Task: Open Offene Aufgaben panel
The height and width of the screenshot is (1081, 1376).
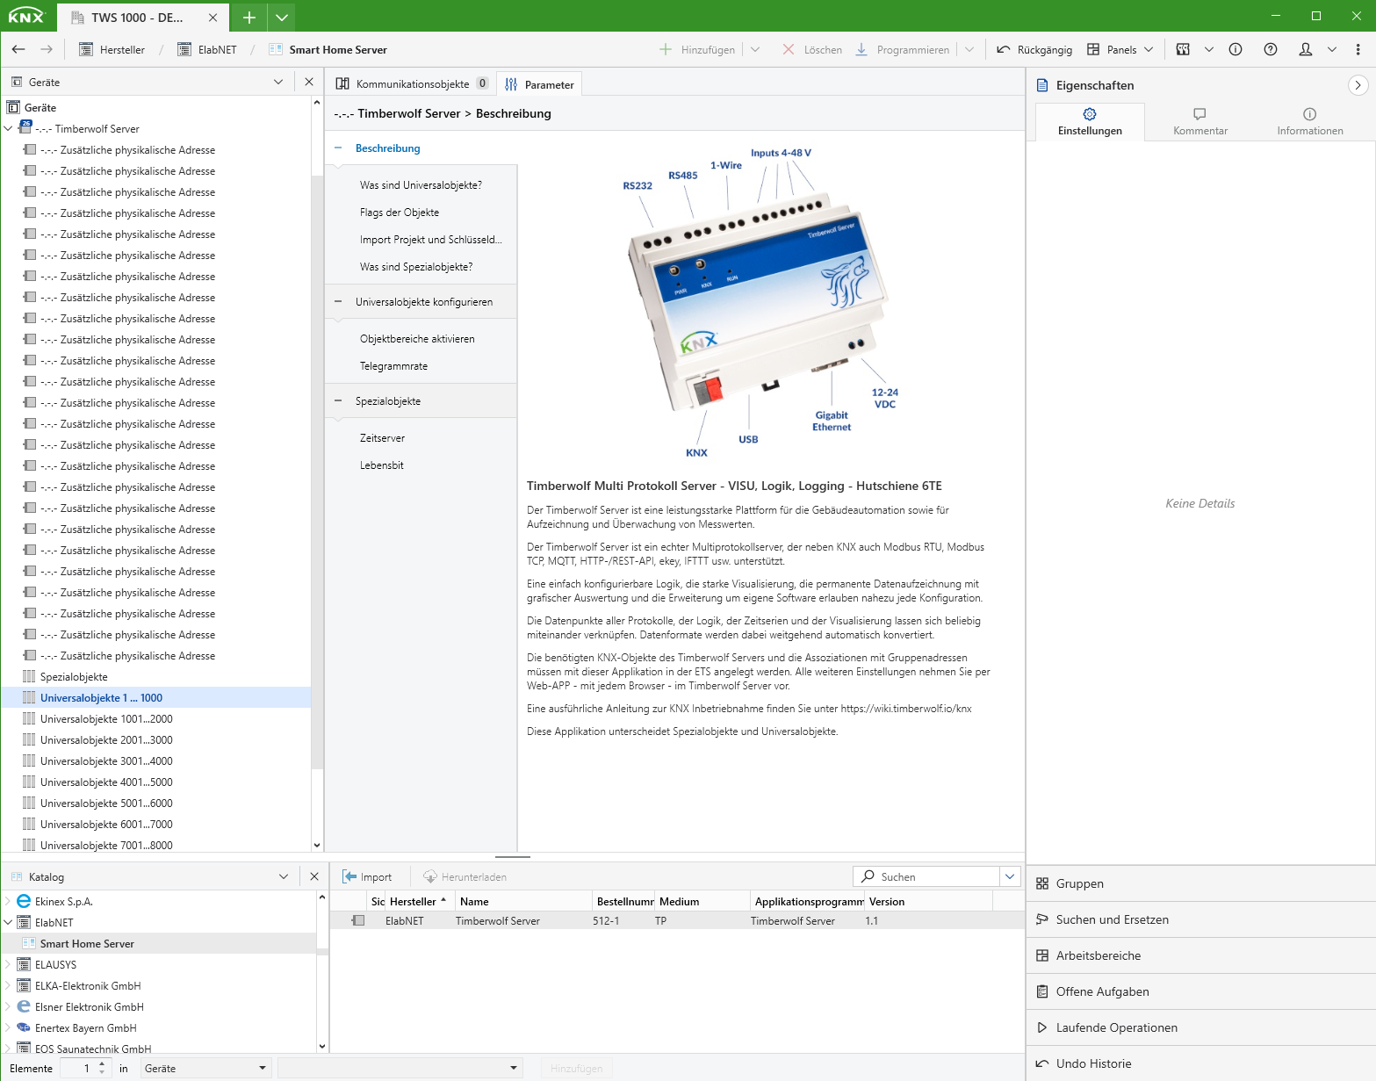Action: [x=1200, y=991]
